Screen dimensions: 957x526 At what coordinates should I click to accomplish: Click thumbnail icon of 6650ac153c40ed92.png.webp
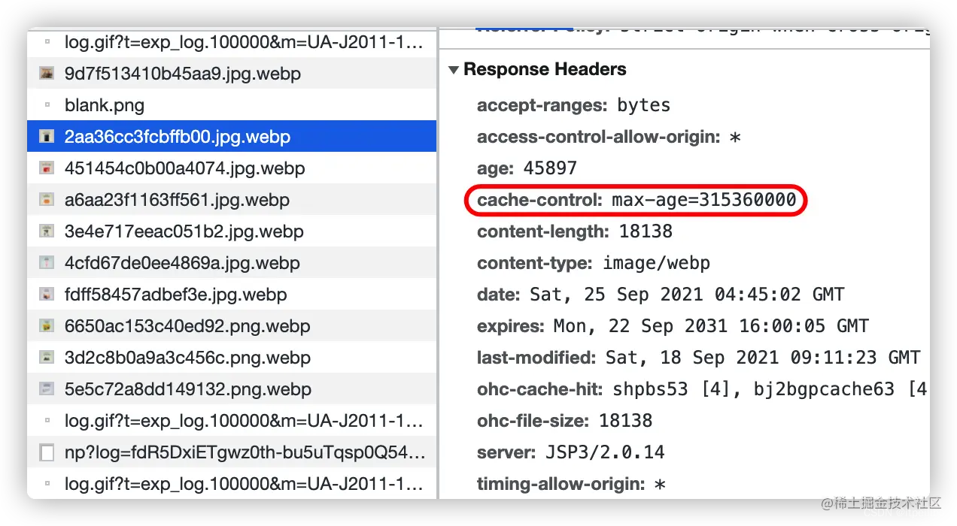(47, 326)
